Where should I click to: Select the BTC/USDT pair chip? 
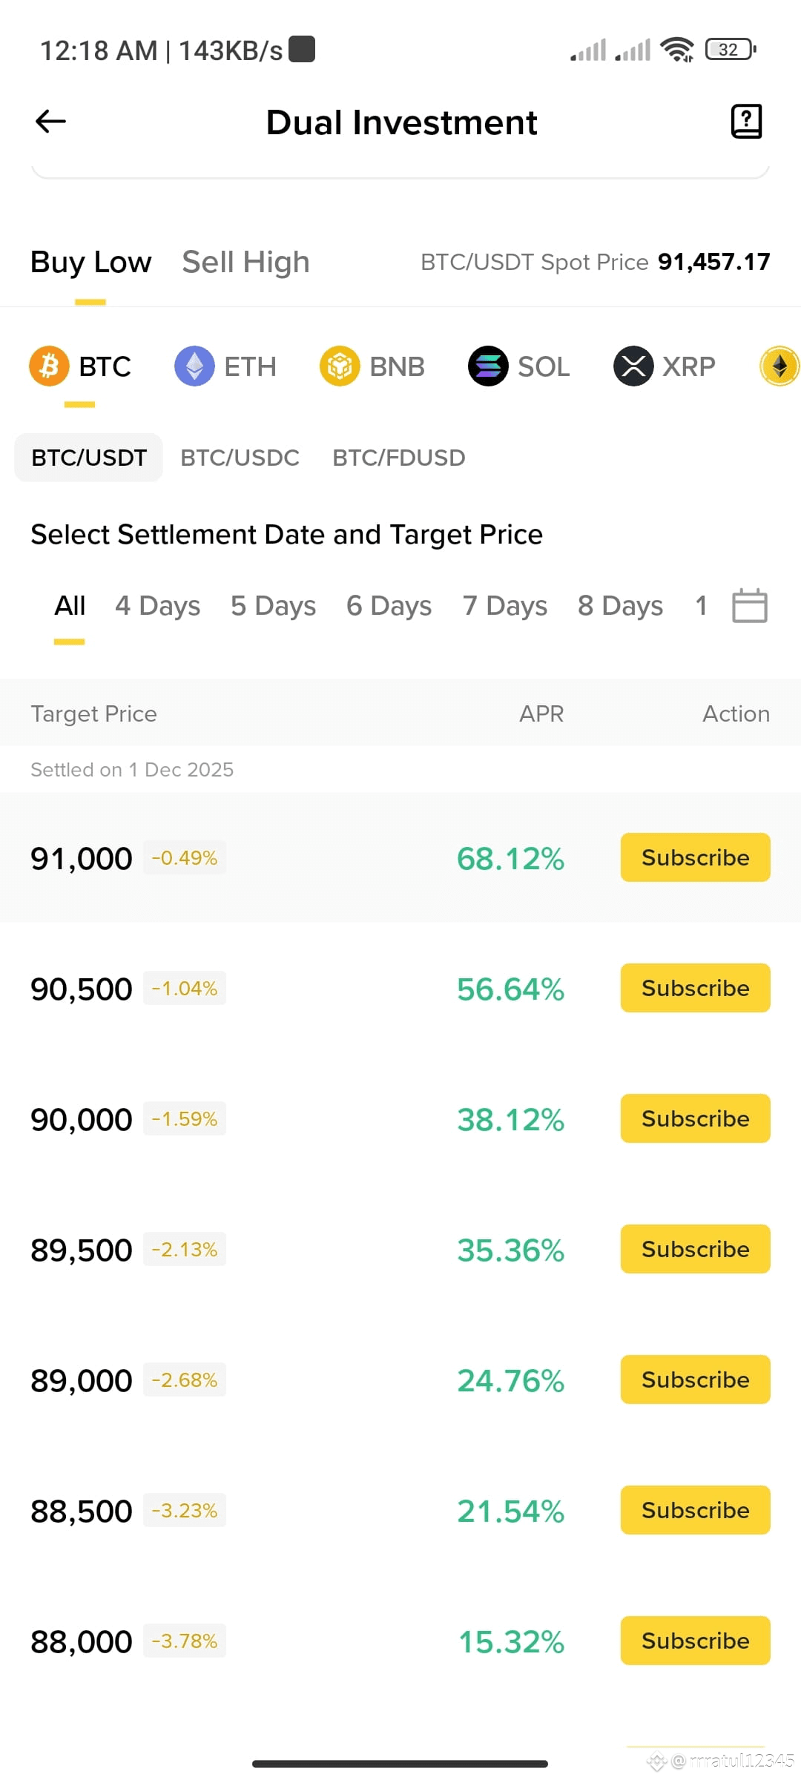89,458
